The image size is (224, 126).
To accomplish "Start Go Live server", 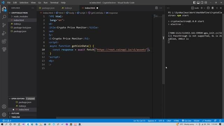I will (x=187, y=121).
